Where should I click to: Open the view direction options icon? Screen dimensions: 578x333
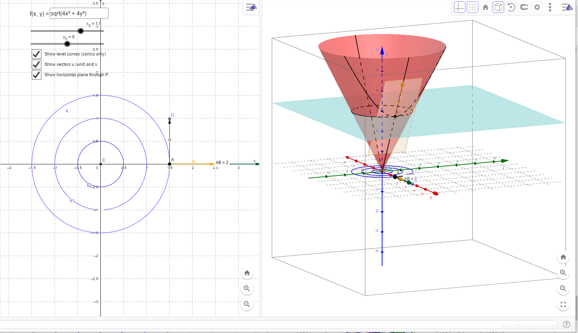[x=524, y=7]
